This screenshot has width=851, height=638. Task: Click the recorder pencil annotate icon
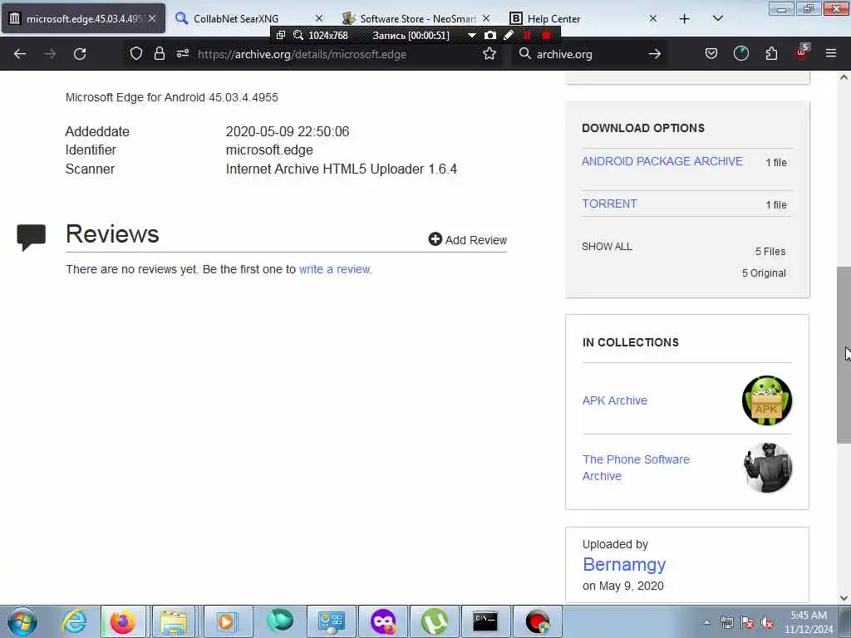[509, 35]
